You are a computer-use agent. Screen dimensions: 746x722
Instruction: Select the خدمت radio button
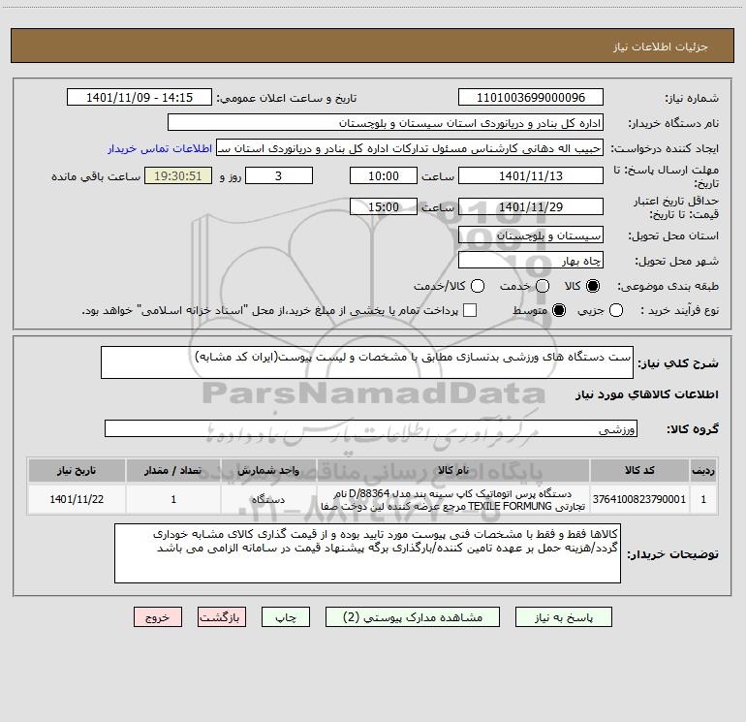[x=543, y=286]
